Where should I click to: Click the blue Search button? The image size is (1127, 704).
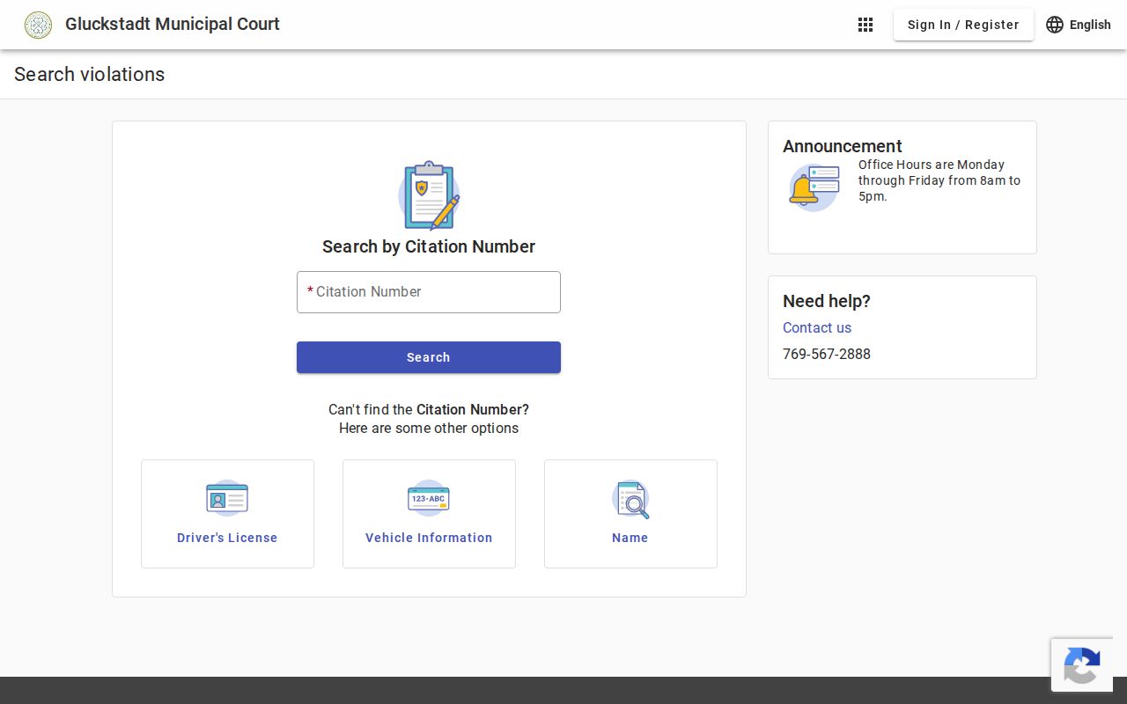click(x=429, y=357)
